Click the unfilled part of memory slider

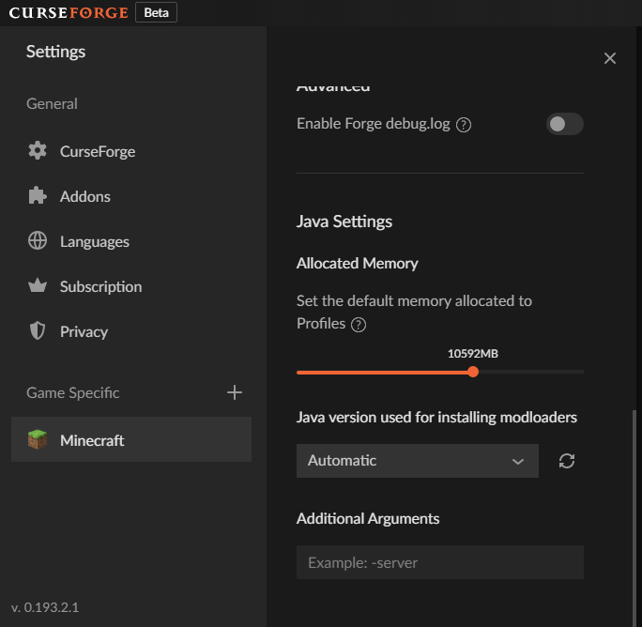coord(531,372)
